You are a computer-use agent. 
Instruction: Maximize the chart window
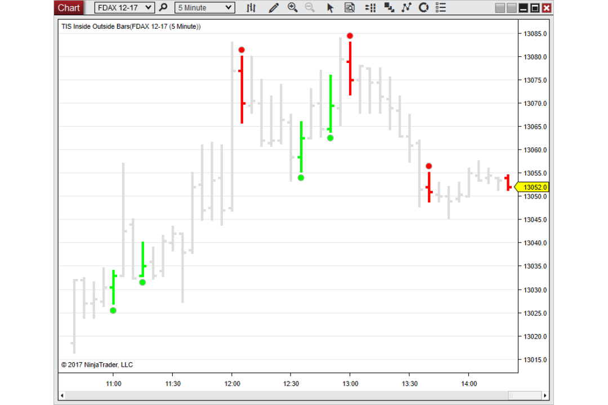[x=535, y=8]
